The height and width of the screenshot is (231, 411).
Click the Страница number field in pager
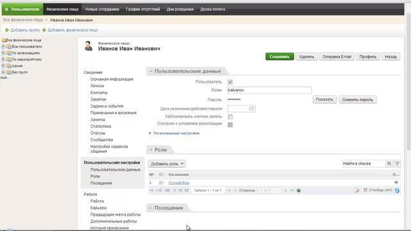(x=270, y=191)
